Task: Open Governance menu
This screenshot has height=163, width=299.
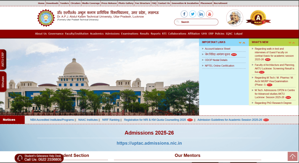Action: point(56,34)
